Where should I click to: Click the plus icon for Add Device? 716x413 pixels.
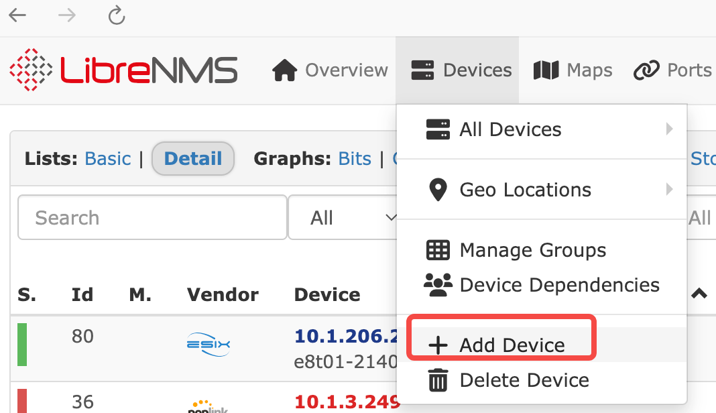point(438,345)
